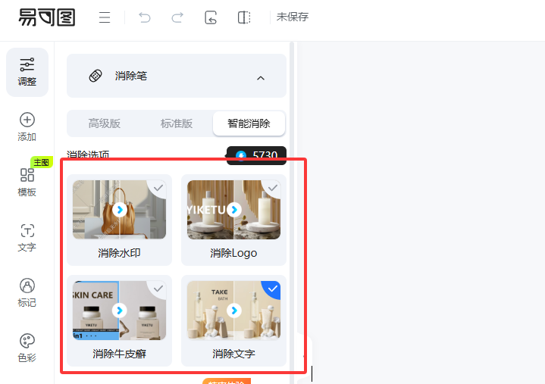
Task: Check the 消除水印 card checkmark
Action: coord(158,188)
